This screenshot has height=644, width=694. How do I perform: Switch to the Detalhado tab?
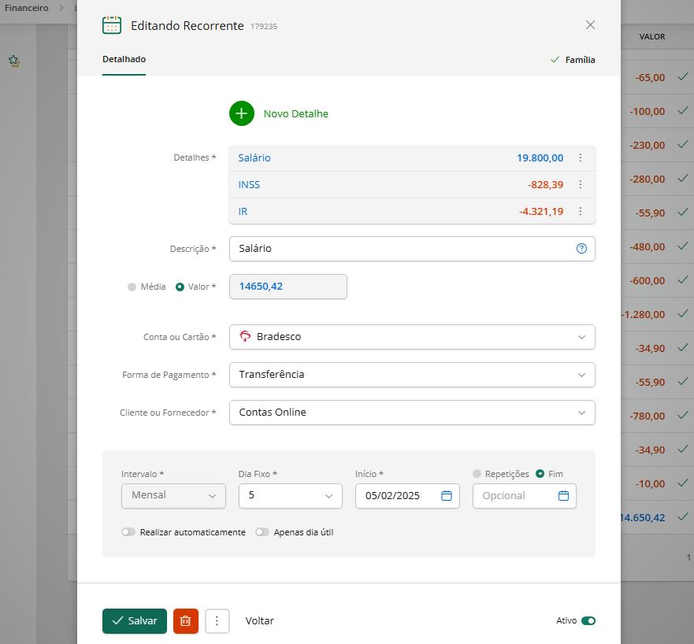pyautogui.click(x=124, y=59)
